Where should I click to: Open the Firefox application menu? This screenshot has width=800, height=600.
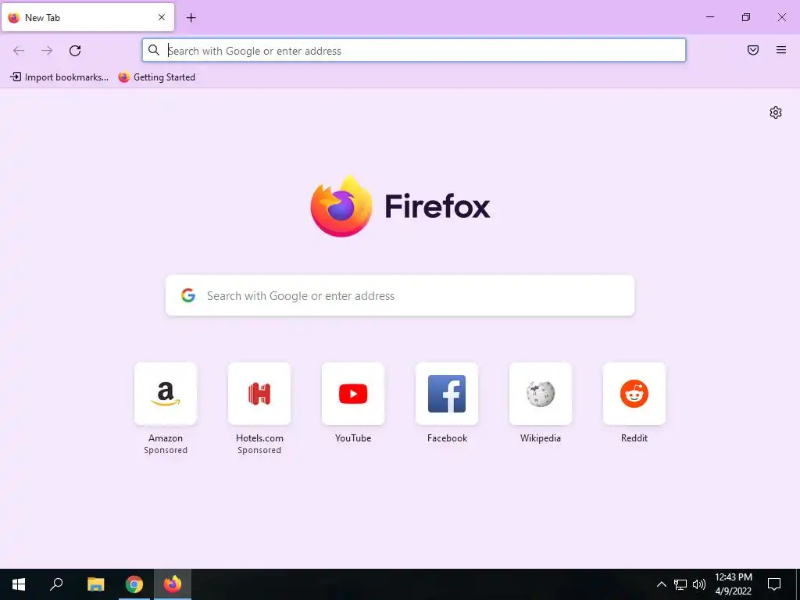pos(781,50)
